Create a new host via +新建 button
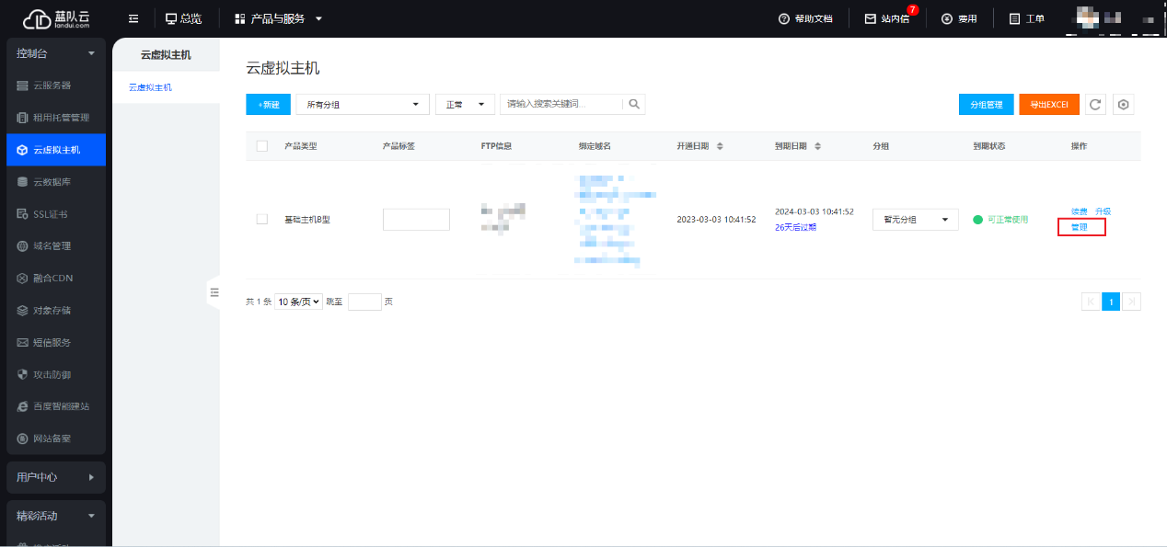 pyautogui.click(x=268, y=104)
